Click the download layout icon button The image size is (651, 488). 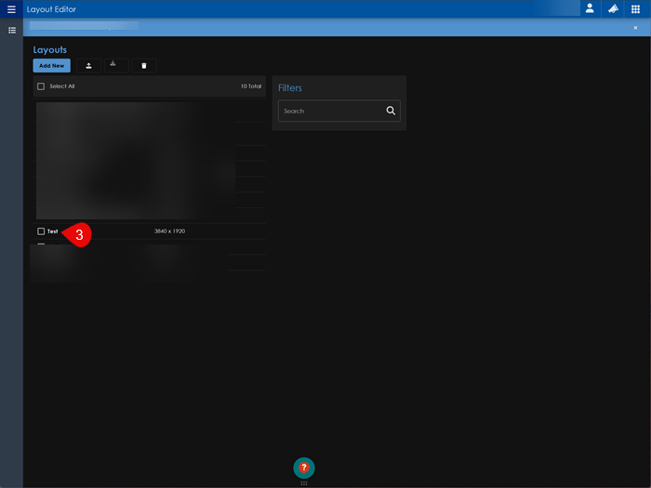pos(113,65)
